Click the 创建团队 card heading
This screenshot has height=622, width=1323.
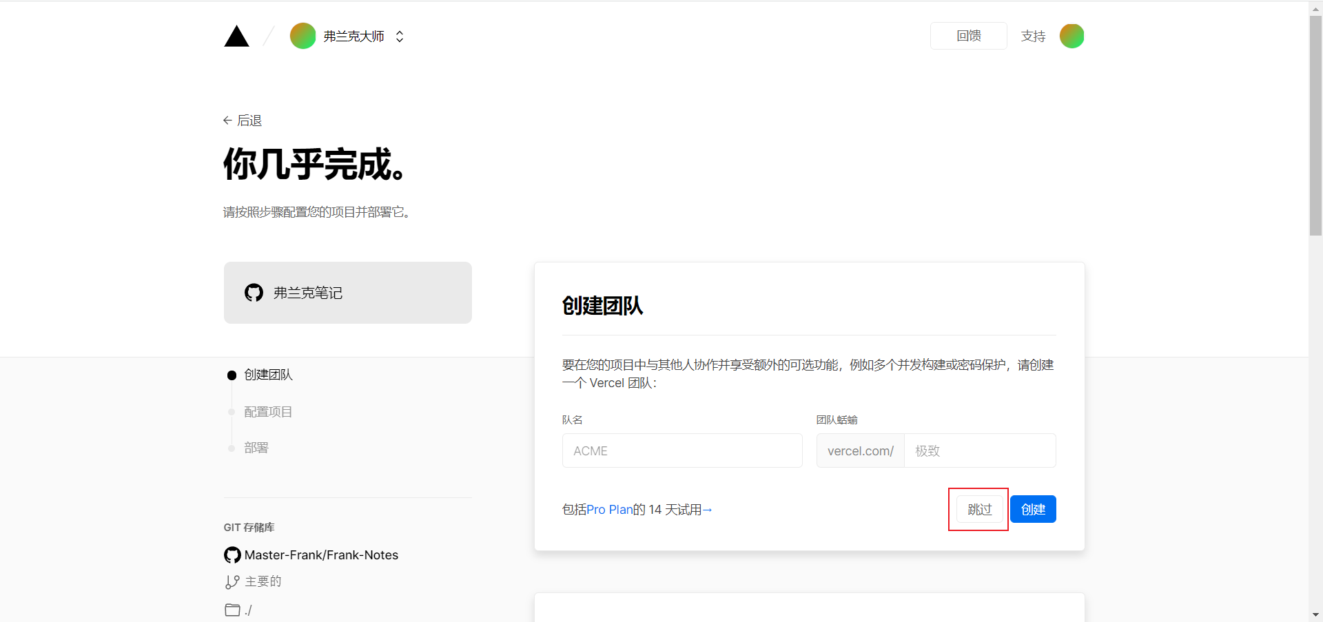(602, 306)
